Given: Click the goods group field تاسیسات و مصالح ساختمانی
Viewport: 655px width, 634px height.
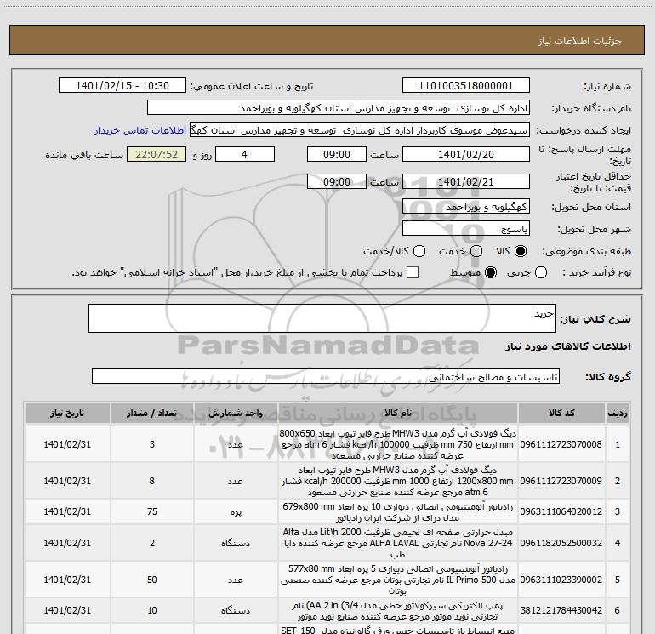Looking at the screenshot, I should pos(326,376).
